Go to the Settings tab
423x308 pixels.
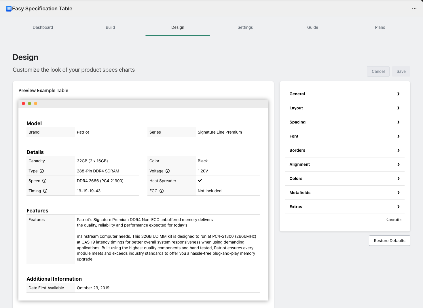pos(245,27)
